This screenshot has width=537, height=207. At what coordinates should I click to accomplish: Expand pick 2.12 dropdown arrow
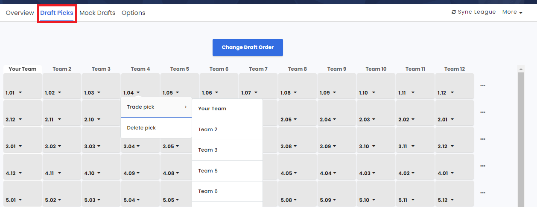pos(20,120)
